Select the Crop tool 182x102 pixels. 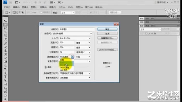click(5, 35)
